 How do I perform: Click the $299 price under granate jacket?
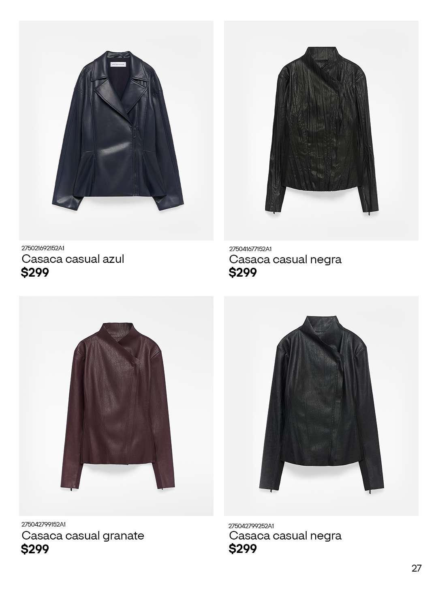pos(35,549)
